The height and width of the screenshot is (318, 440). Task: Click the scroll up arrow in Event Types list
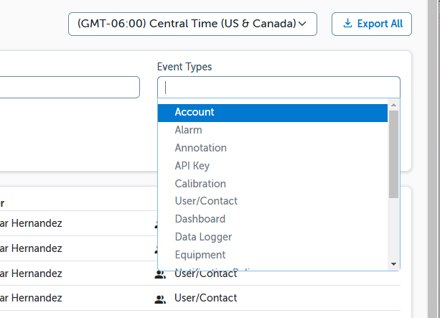[393, 106]
